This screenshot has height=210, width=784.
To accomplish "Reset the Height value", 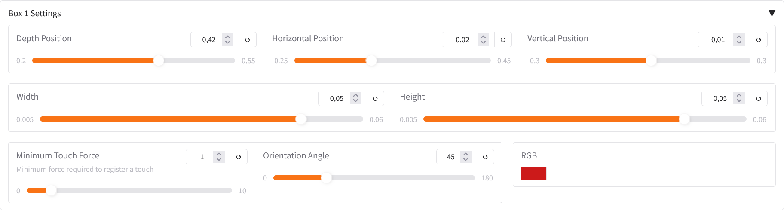I will click(759, 98).
